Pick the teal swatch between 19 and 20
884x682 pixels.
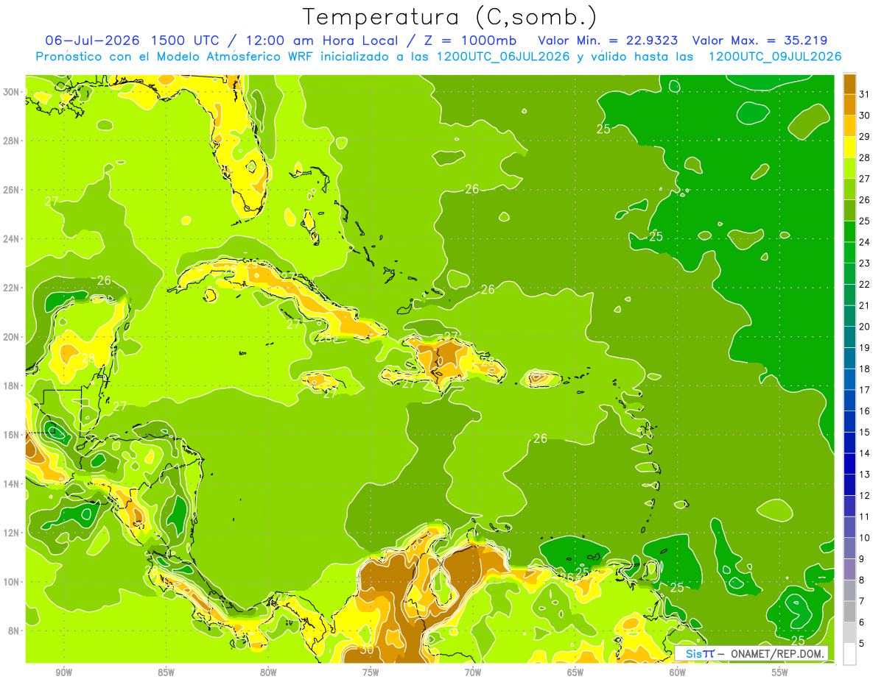(849, 337)
